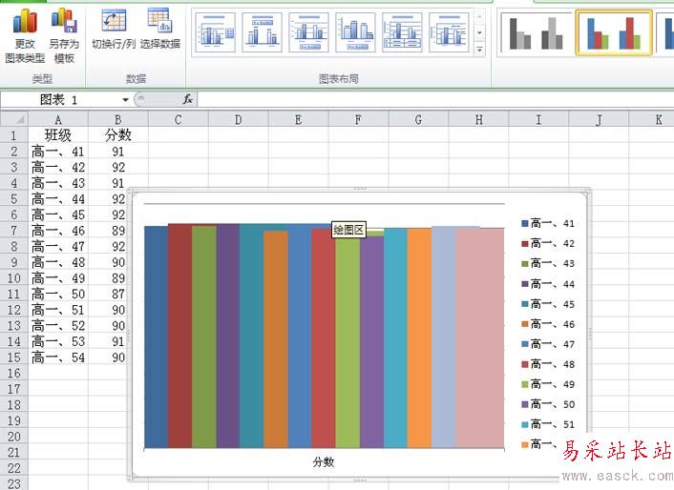
Task: Select the highlighted colorful chart style
Action: pyautogui.click(x=614, y=33)
